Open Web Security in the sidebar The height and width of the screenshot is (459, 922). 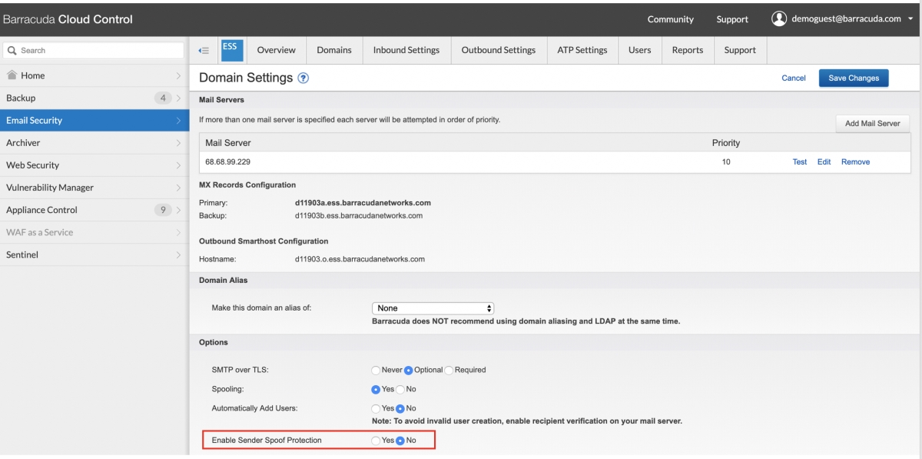92,165
